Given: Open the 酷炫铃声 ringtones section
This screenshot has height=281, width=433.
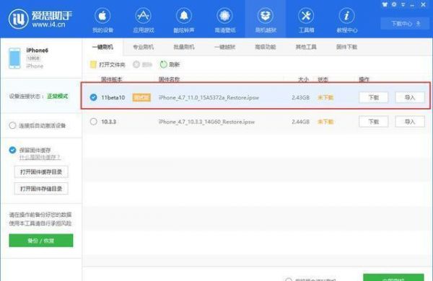Looking at the screenshot, I should 184,20.
